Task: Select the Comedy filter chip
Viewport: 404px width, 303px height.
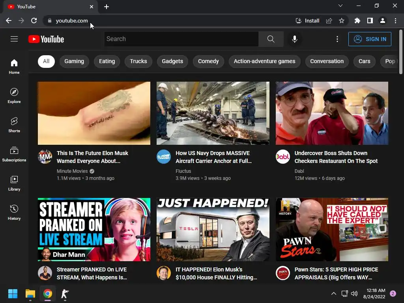Action: click(x=208, y=61)
